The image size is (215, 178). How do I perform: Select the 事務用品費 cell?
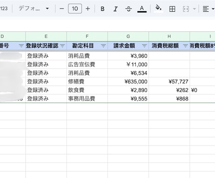[87, 99]
